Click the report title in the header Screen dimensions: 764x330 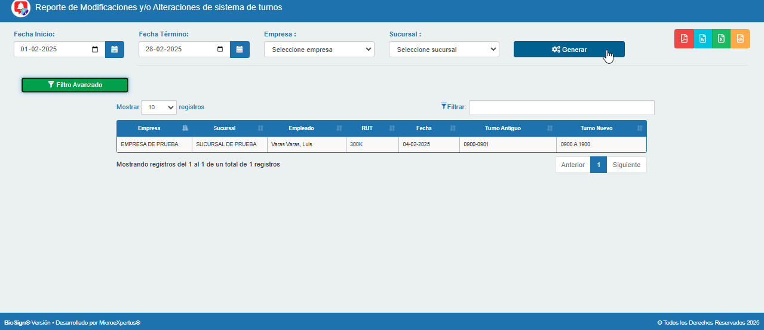pos(159,8)
